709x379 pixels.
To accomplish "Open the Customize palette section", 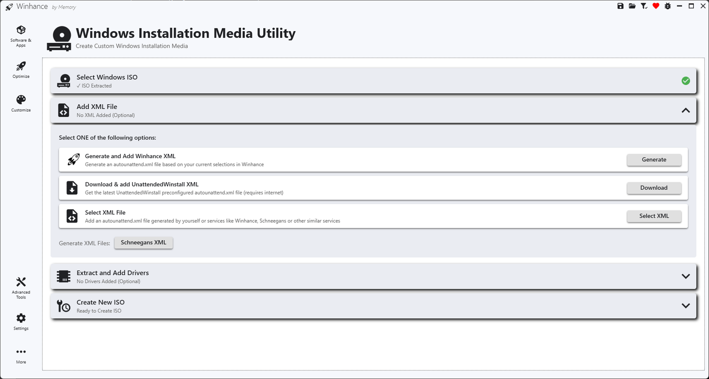I will (21, 103).
